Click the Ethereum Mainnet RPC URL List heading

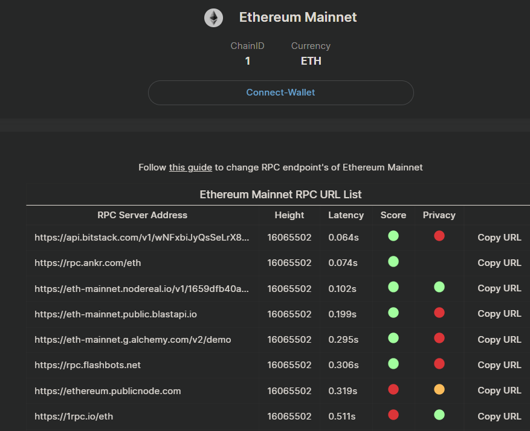(280, 195)
